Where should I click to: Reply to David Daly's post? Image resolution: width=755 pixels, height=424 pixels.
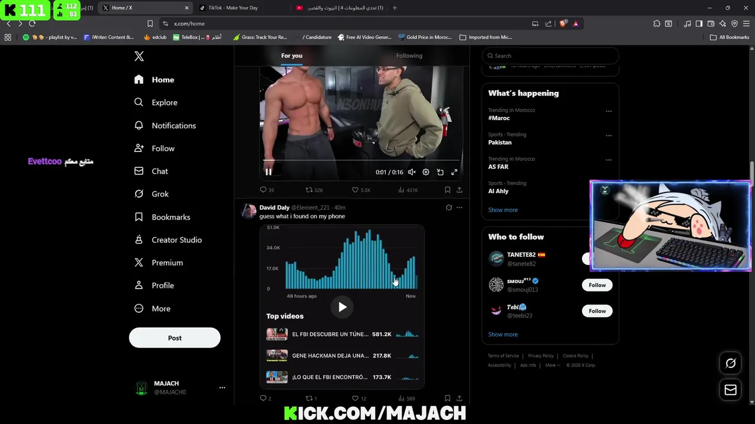tap(265, 399)
